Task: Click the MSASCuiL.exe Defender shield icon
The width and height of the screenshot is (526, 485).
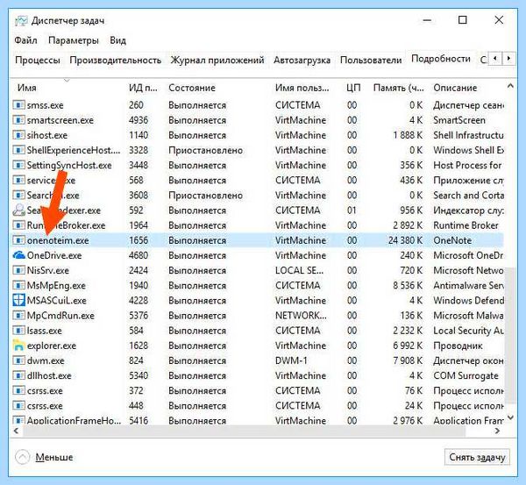Action: [x=18, y=300]
